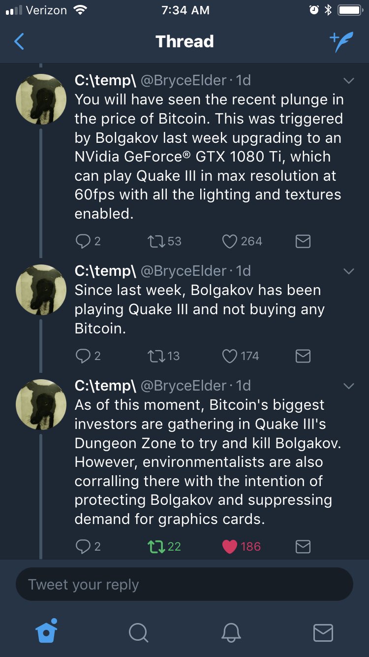Go back using the left arrow
The image size is (369, 657).
point(19,42)
